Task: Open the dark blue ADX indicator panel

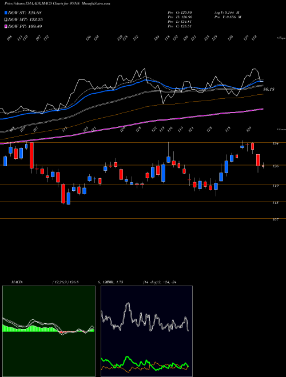Action: pos(146,331)
